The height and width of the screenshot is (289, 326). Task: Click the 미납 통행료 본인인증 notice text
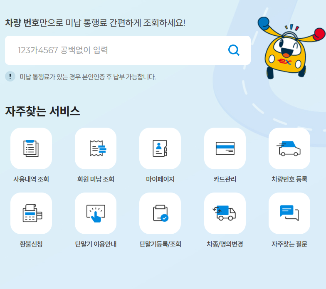click(x=87, y=77)
